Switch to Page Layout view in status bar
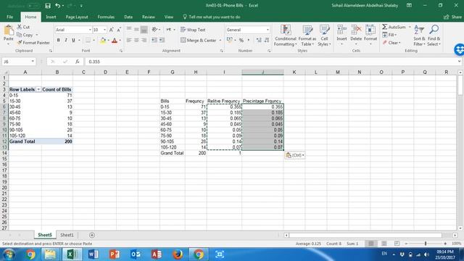This screenshot has width=464, height=261. (384, 244)
